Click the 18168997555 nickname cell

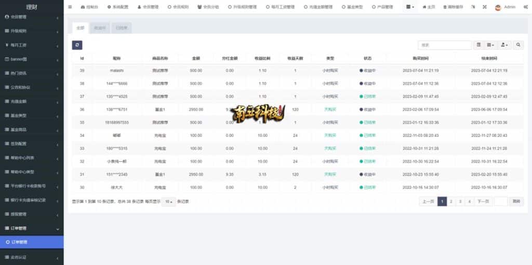(x=117, y=122)
